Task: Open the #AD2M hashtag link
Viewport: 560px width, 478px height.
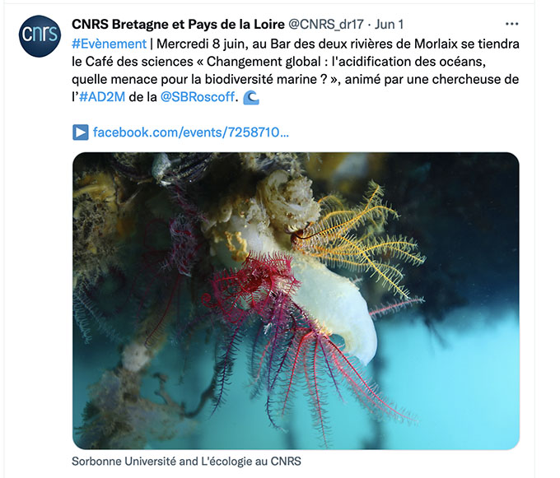Action: click(102, 97)
